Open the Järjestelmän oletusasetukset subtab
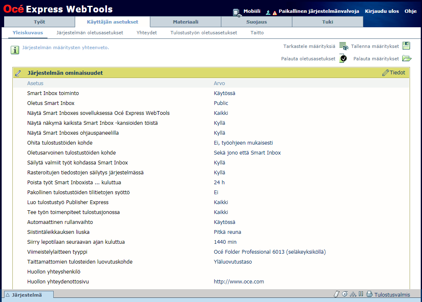This screenshot has width=422, height=302. point(90,33)
